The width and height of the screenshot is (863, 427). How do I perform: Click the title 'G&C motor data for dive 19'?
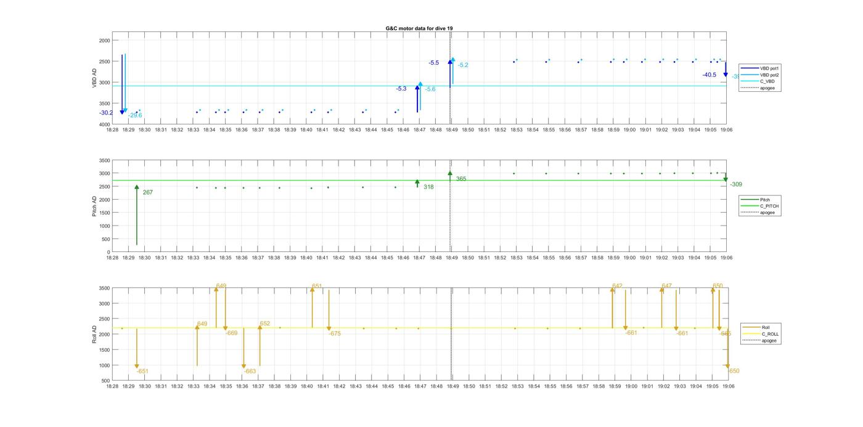[x=419, y=28]
